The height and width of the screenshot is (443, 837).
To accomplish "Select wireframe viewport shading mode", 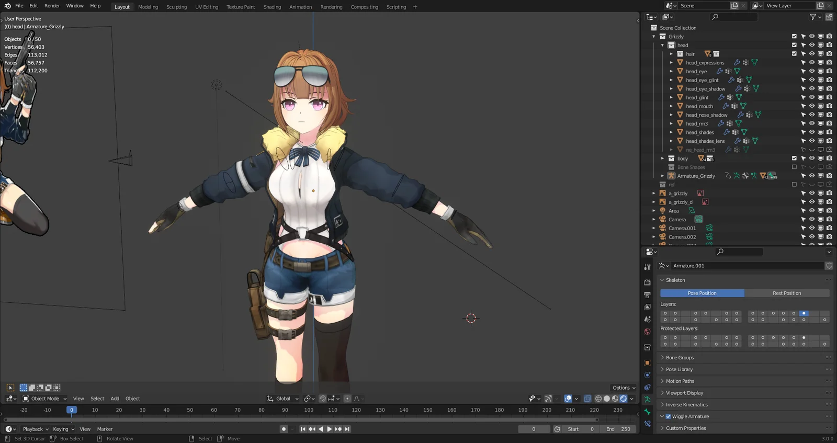I will coord(598,399).
